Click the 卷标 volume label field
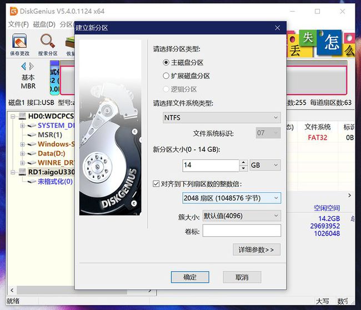This screenshot has width=361, height=310. (x=242, y=231)
